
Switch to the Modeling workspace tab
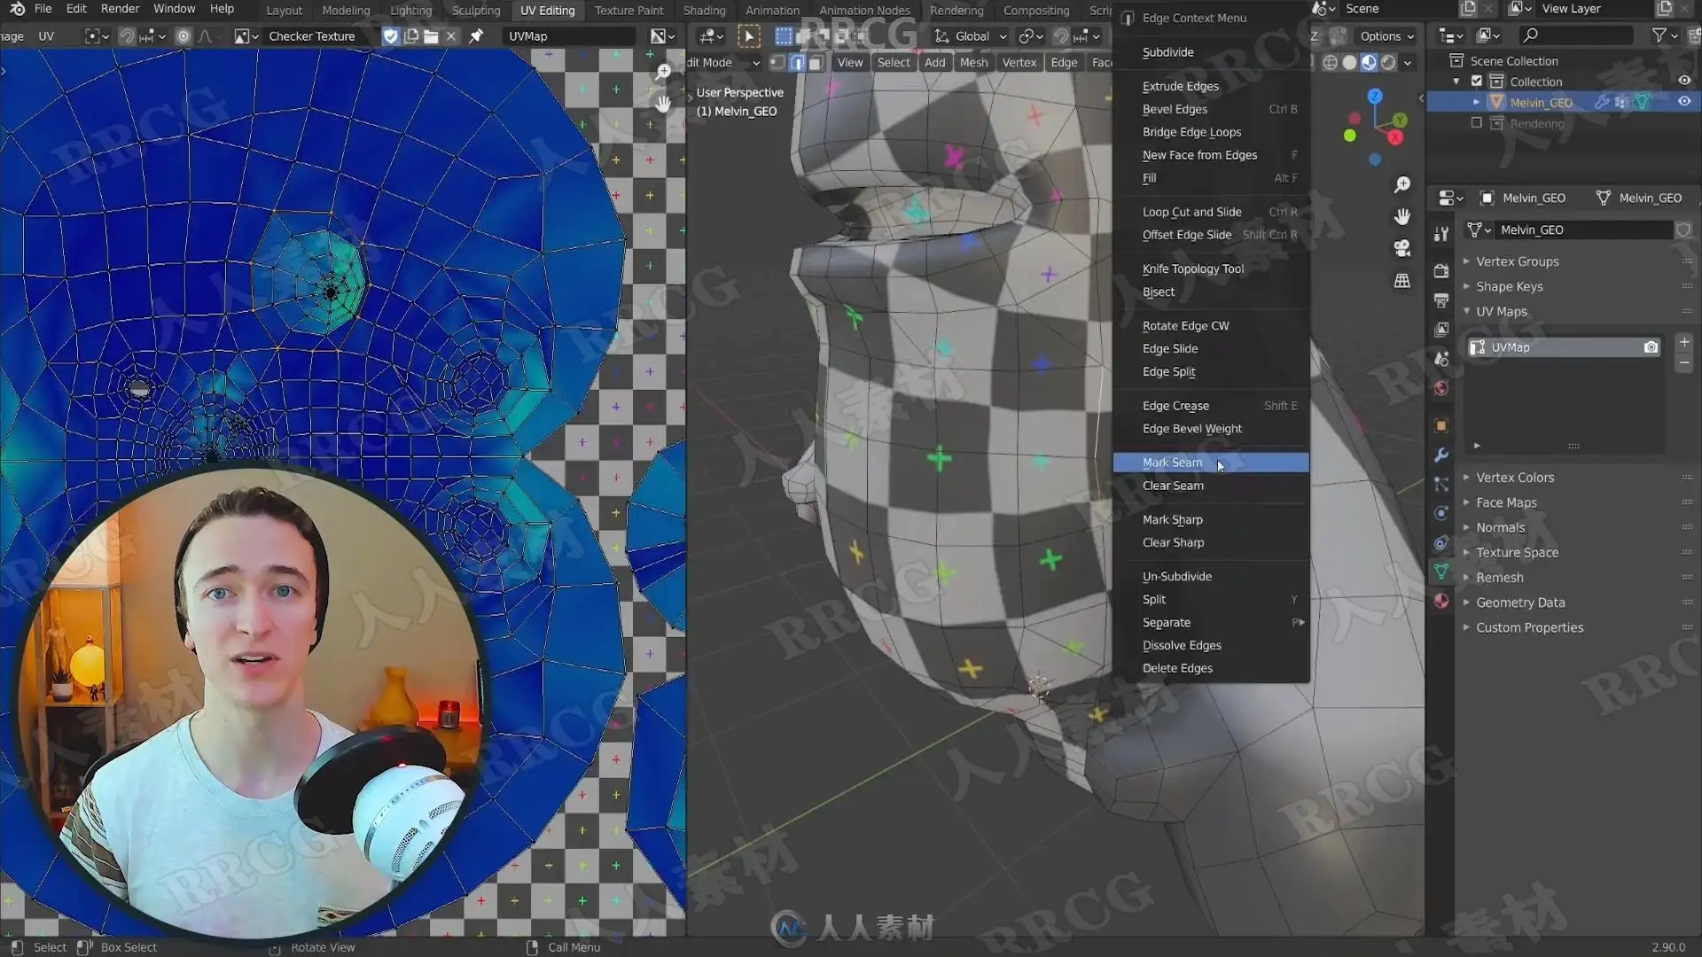coord(346,11)
